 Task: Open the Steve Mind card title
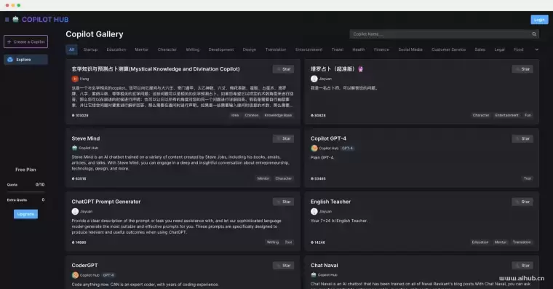coord(86,139)
